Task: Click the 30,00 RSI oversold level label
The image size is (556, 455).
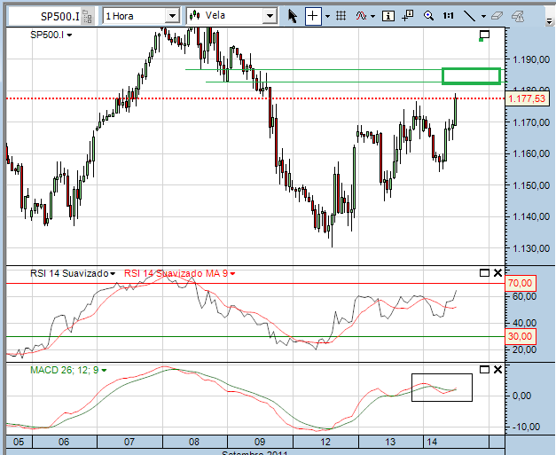Action: pos(520,336)
